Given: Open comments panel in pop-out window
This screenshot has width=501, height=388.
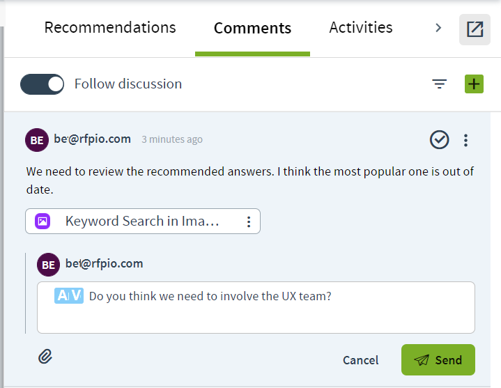Looking at the screenshot, I should pyautogui.click(x=475, y=29).
